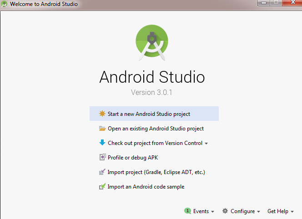This screenshot has height=219, width=302.
Task: Click the Profile or debug APK icon
Action: 102,157
